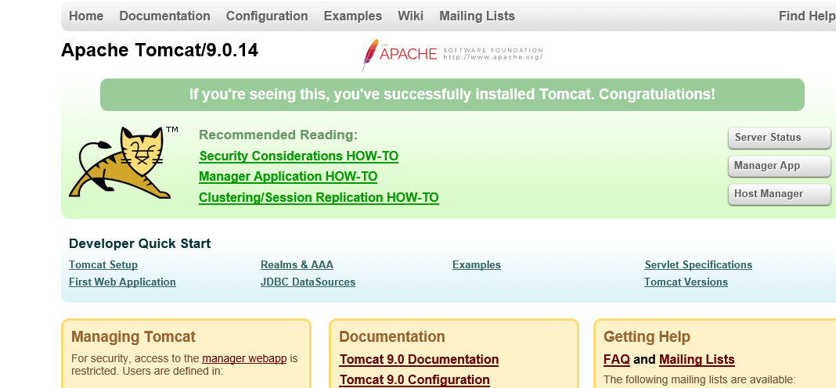
Task: Click the Getting Help heading
Action: coord(647,337)
